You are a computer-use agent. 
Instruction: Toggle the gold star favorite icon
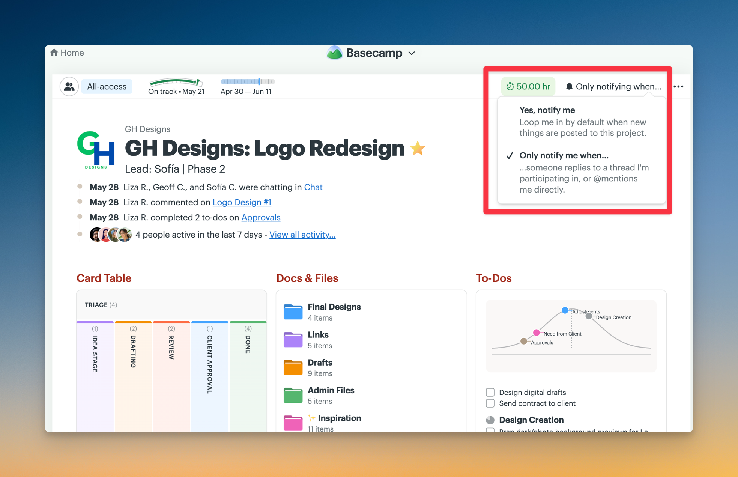pos(418,149)
